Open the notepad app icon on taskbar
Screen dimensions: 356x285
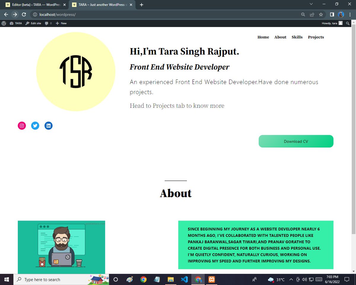tap(157, 279)
